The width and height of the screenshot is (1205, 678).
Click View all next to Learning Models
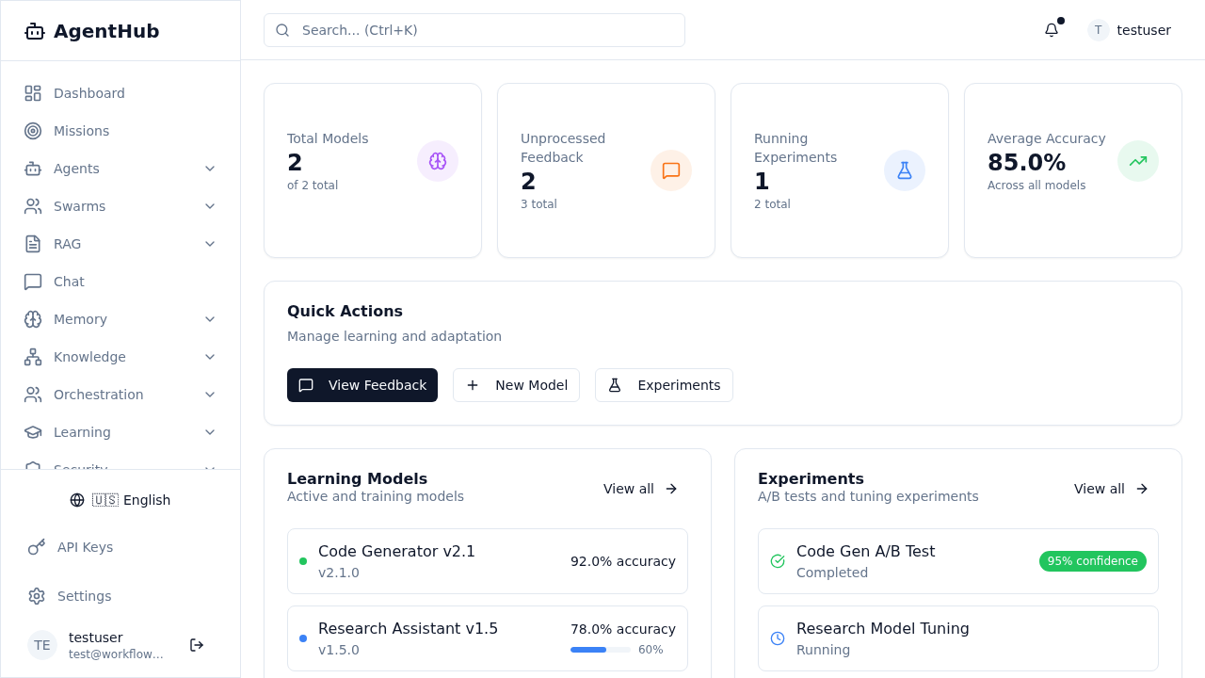pyautogui.click(x=640, y=489)
